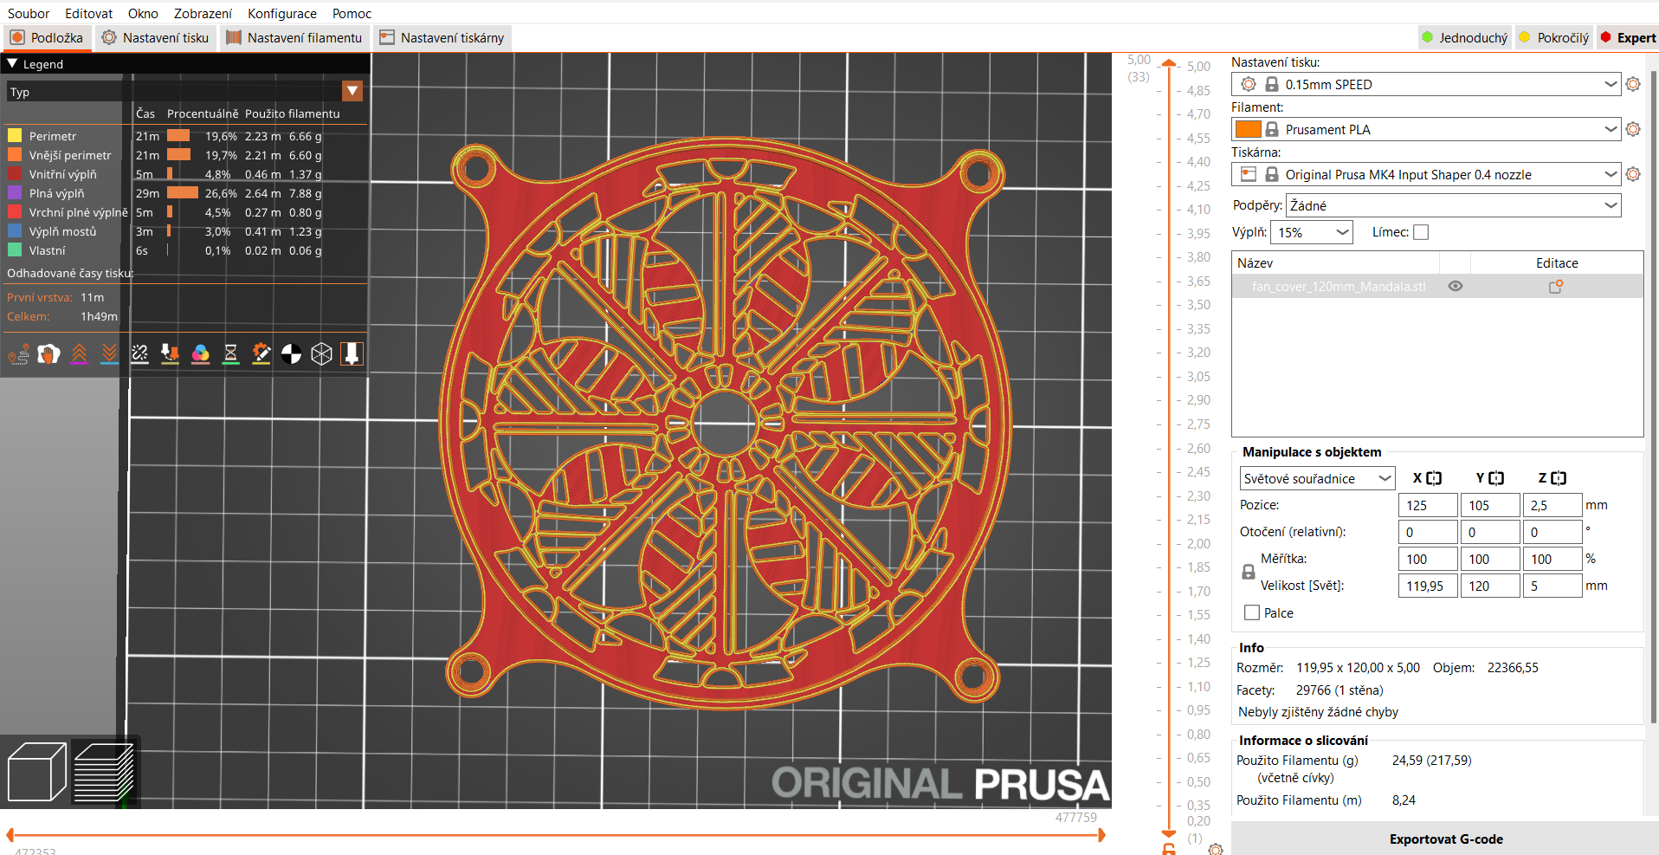Click the object edit icon for fan_cover STL
Image resolution: width=1659 pixels, height=855 pixels.
click(x=1556, y=286)
